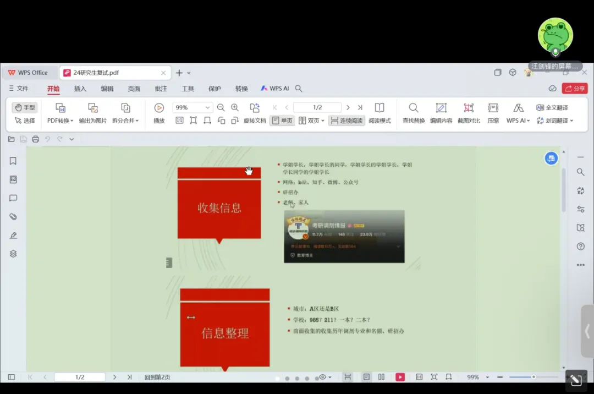Switch to the 插入 ribbon tab
Viewport: 594px width, 394px height.
pyautogui.click(x=80, y=89)
